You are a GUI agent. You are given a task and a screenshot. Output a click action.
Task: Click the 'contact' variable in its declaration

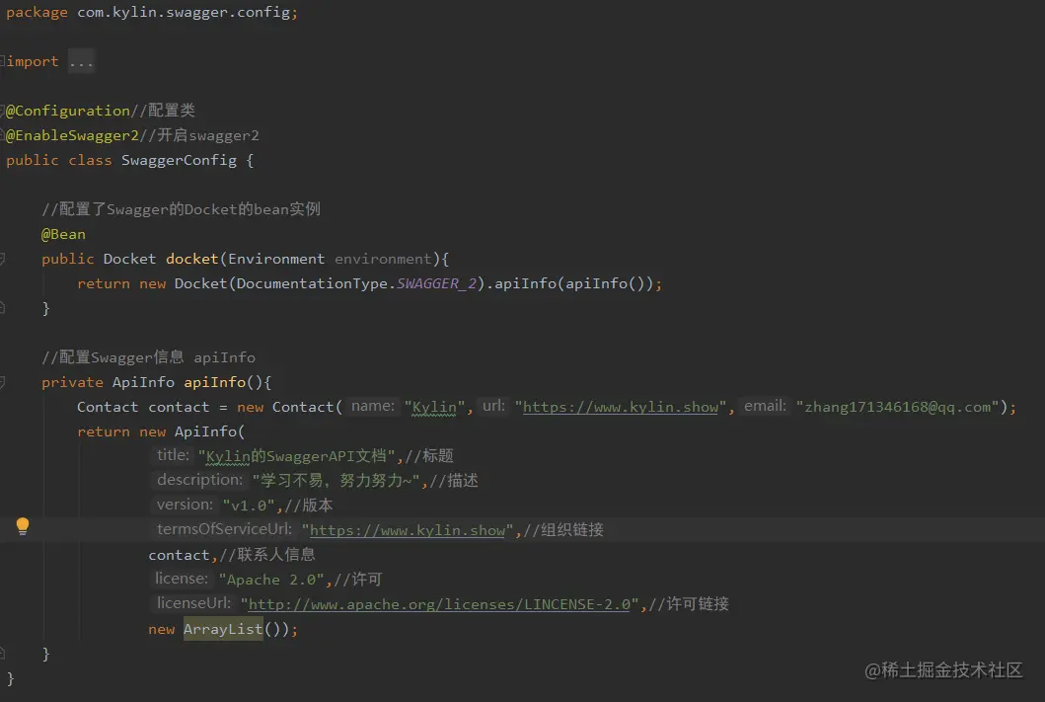coord(179,407)
